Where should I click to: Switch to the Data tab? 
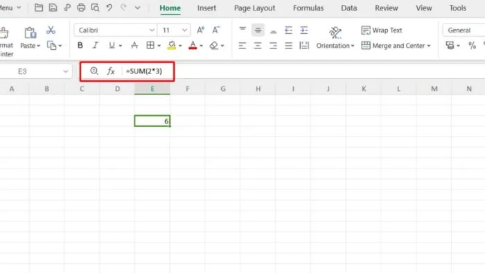[349, 8]
